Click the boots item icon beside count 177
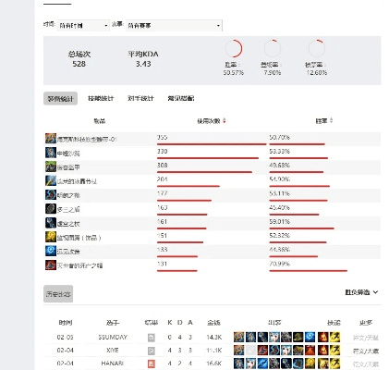389x370 pixels. [51, 194]
